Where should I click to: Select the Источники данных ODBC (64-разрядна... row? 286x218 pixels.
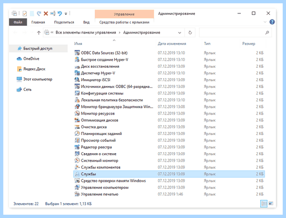169,86
